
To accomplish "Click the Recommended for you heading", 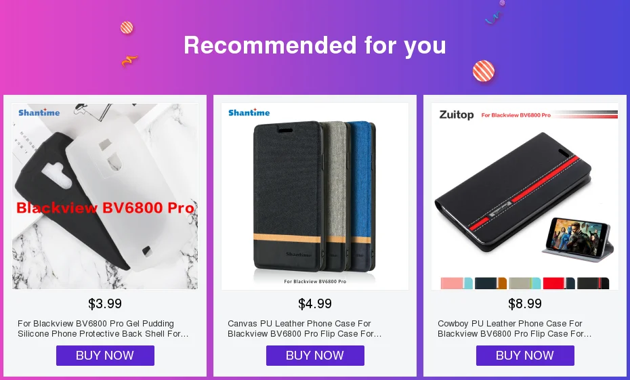I will point(315,45).
